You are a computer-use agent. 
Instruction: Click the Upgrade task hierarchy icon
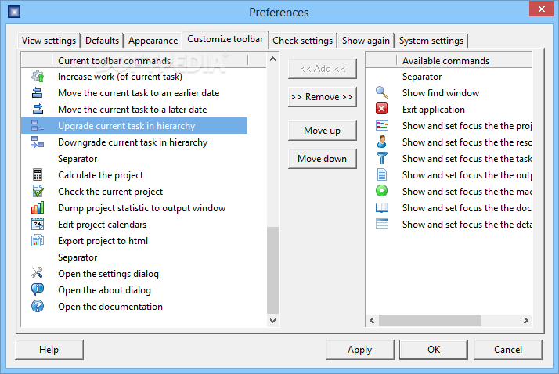tap(38, 125)
